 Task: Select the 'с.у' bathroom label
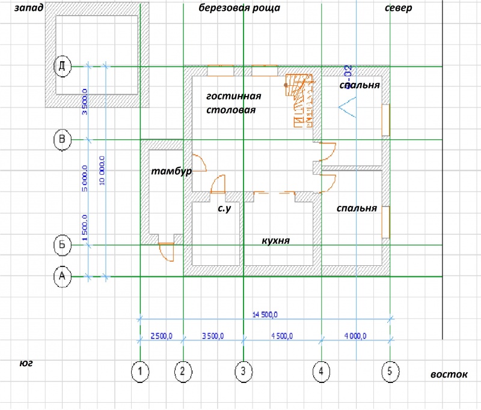(x=224, y=208)
